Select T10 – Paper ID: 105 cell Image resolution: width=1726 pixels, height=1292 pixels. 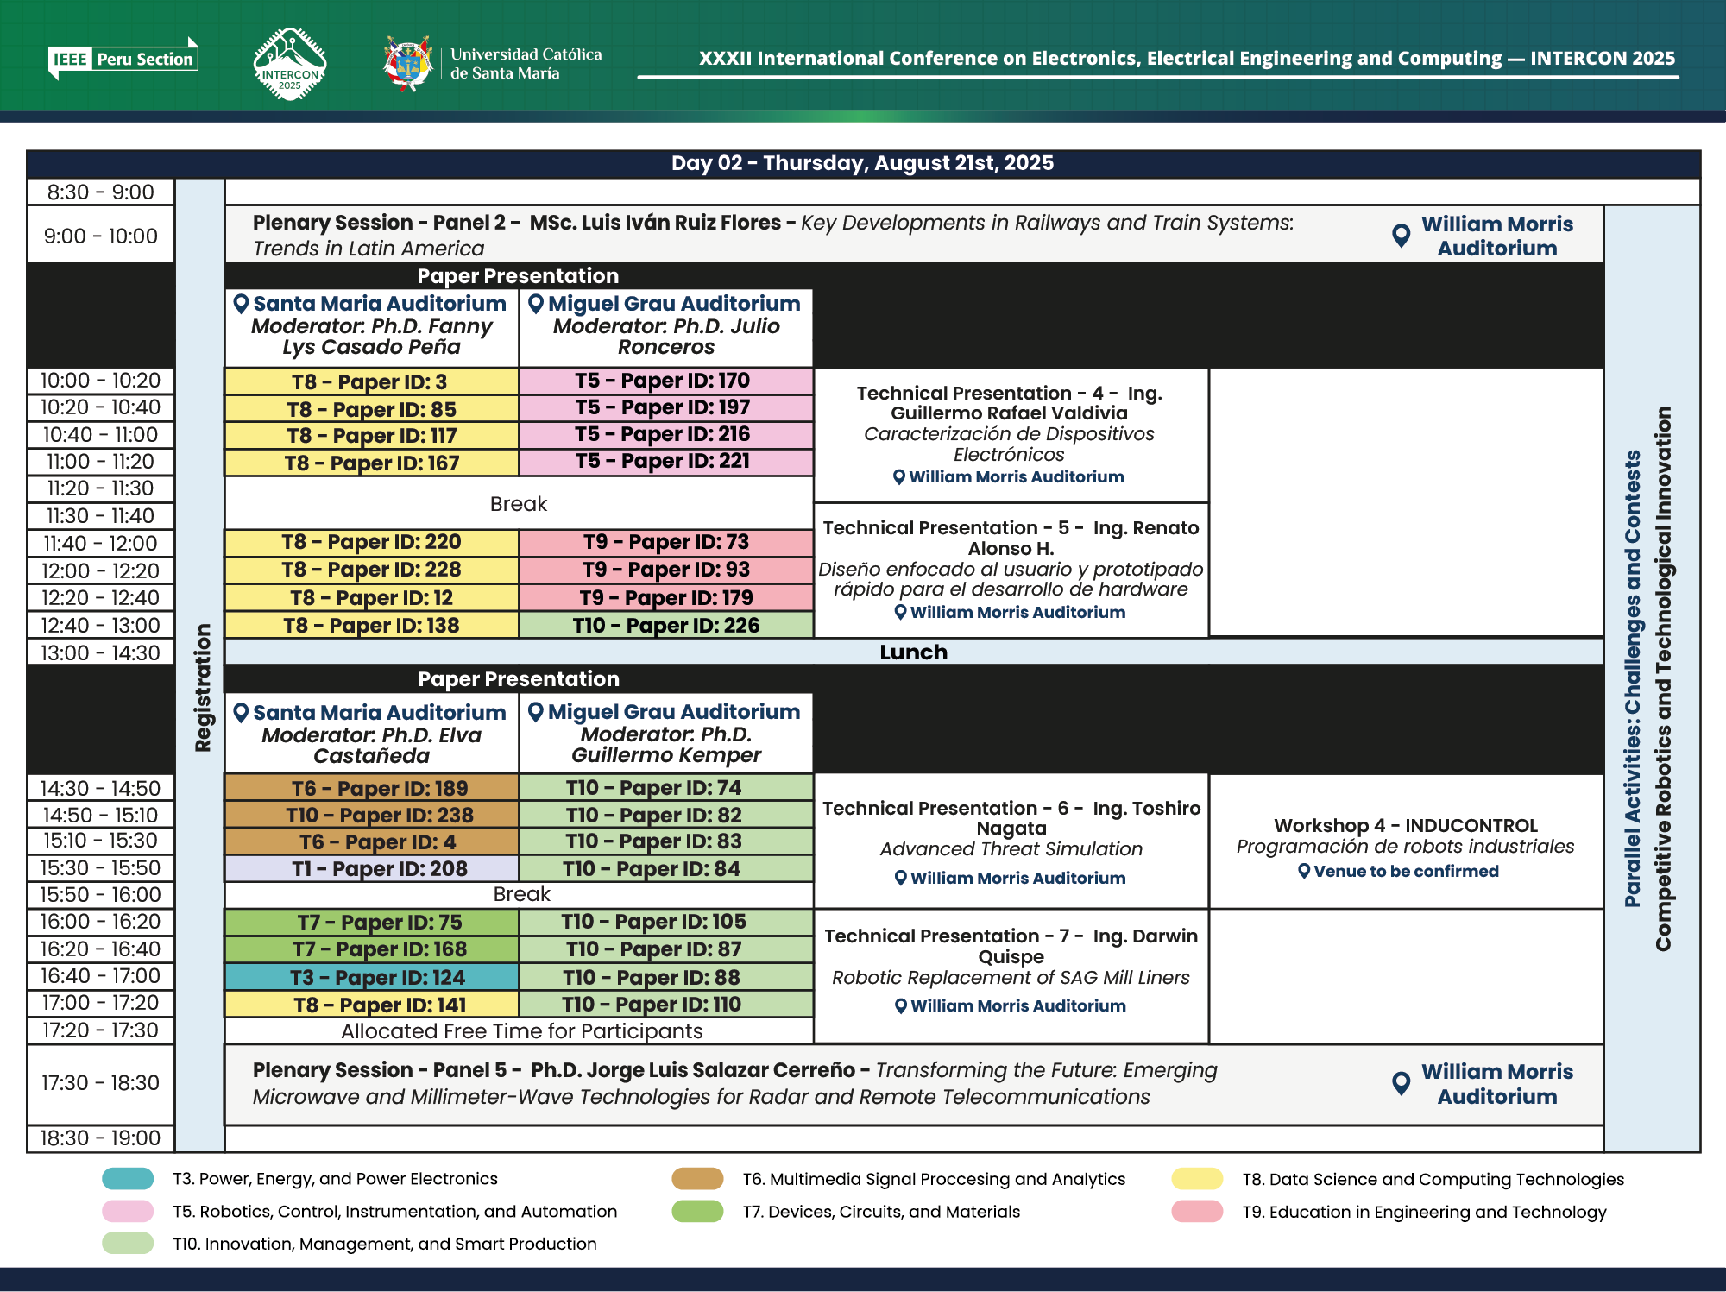pyautogui.click(x=666, y=922)
